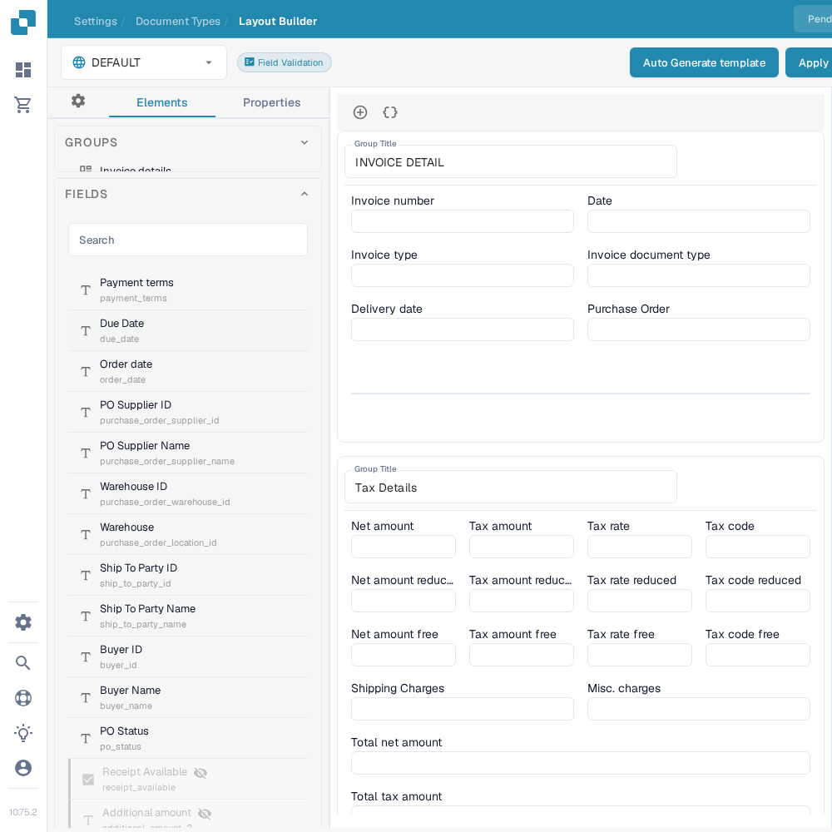Click the text-type icon for Ship To Party Name
The image size is (832, 832).
(x=86, y=616)
